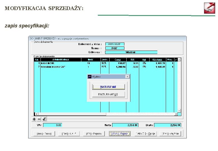The height and width of the screenshot is (151, 218).
Task: Choose FAKTURA VAT in the print dialog
Action: 108,87
